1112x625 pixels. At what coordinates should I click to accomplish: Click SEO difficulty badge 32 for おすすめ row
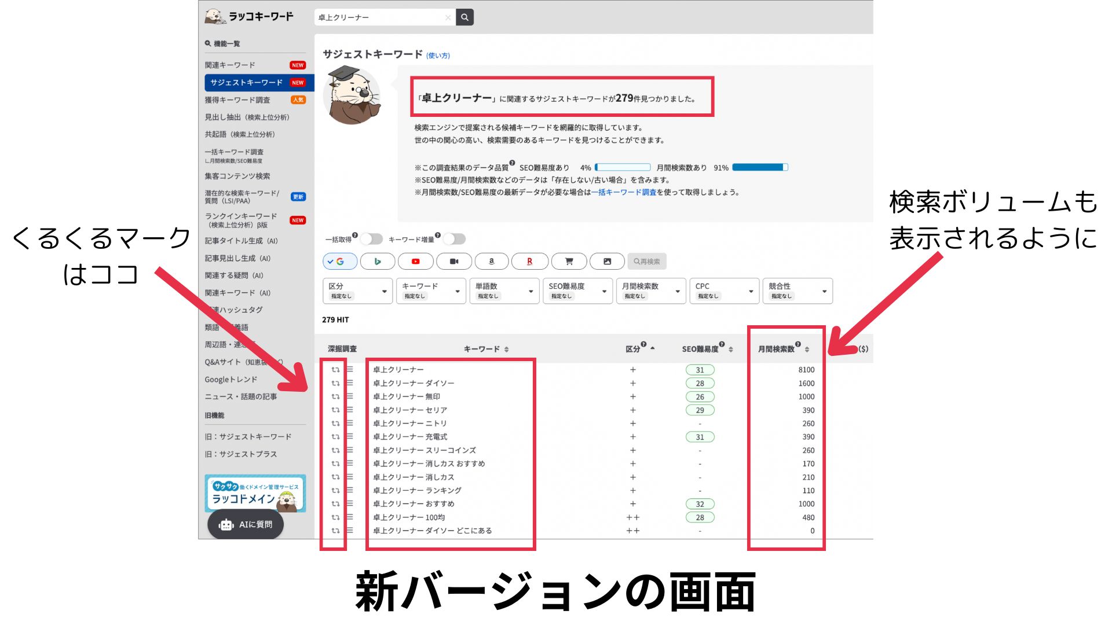pos(700,504)
